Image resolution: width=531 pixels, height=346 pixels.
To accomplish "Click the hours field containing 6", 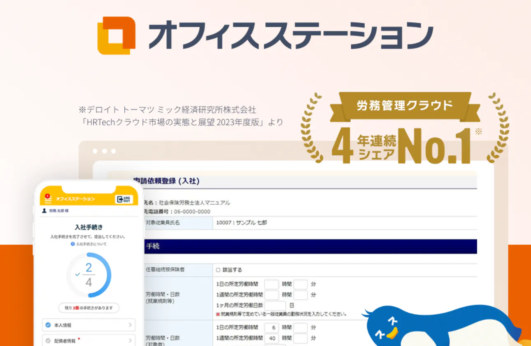I will tap(271, 328).
